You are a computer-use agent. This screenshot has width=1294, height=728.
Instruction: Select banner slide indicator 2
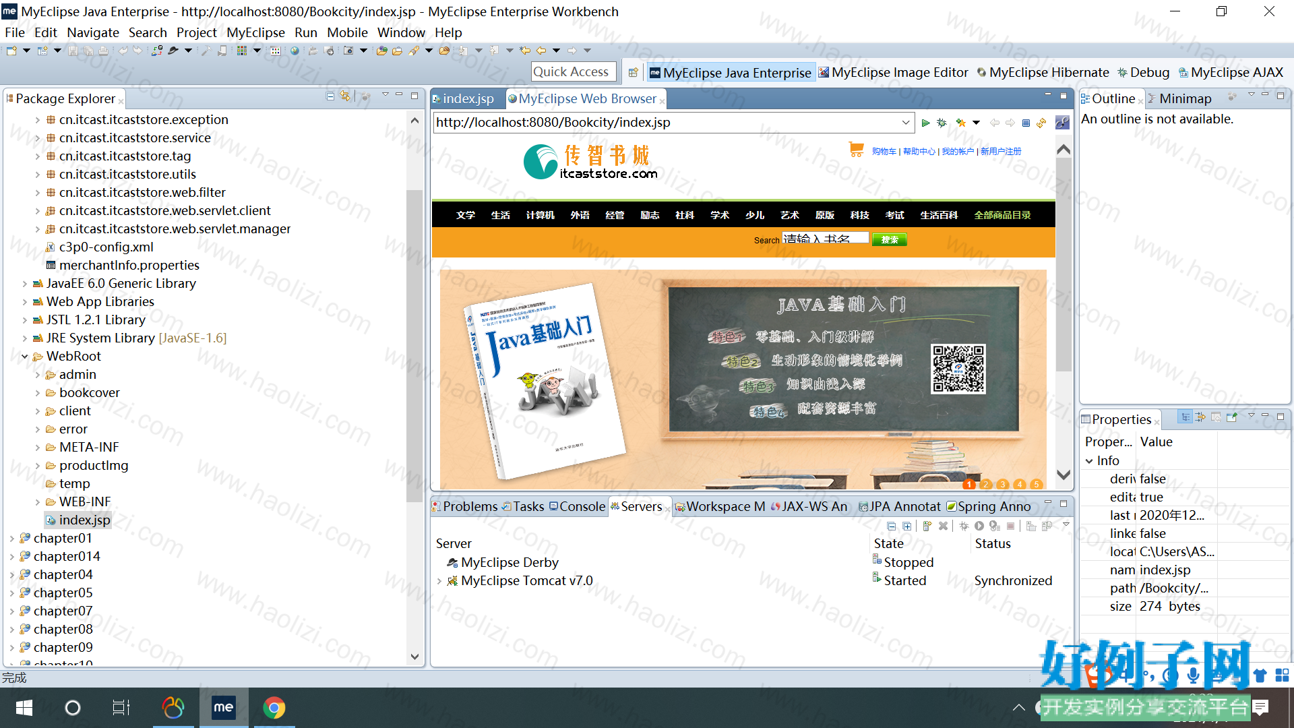pos(986,484)
